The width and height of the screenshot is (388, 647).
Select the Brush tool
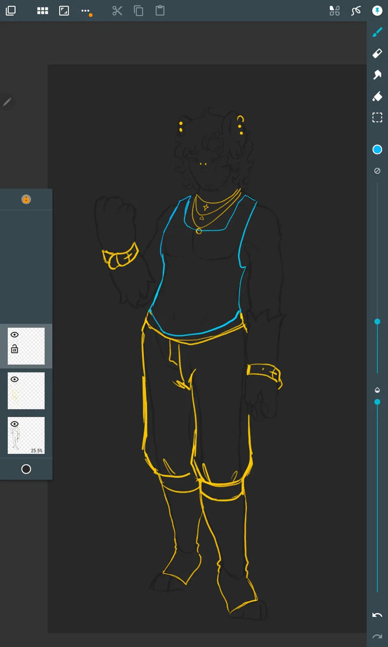click(377, 32)
